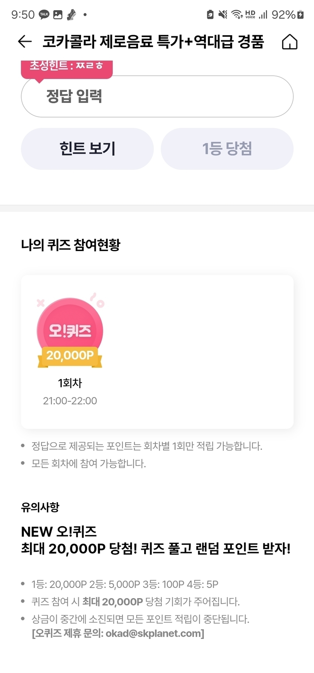Tap the image notification icon in status bar
The height and width of the screenshot is (673, 314).
tap(58, 15)
